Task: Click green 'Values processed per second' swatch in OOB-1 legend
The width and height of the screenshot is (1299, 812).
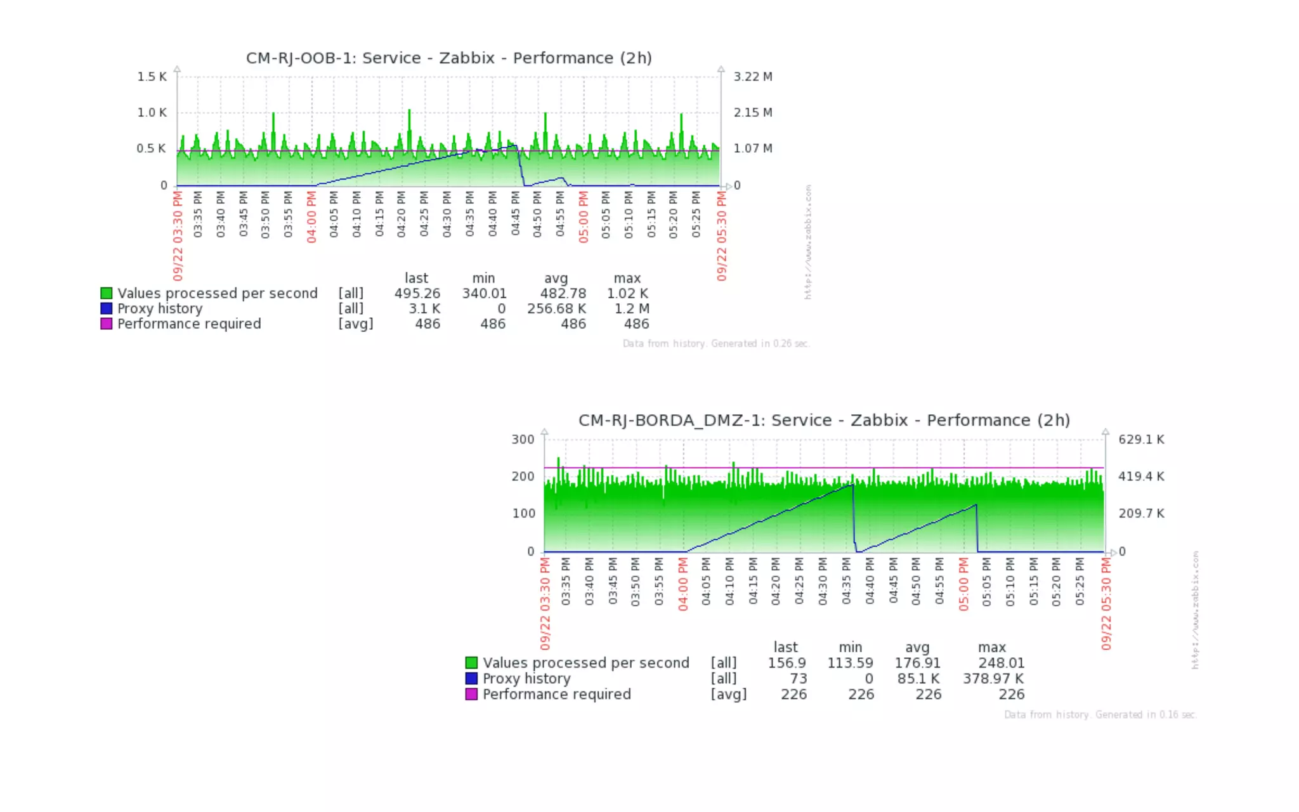Action: point(106,293)
